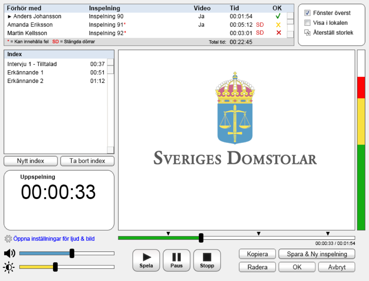Click the brightness sun icon
This screenshot has height=281, width=369.
pos(9,268)
